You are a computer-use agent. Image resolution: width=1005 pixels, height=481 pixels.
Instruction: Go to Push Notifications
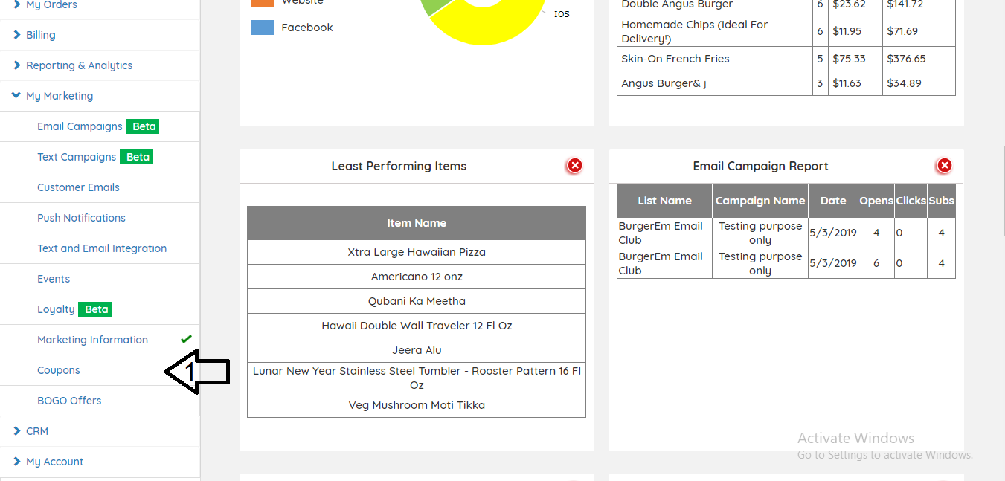pos(81,218)
